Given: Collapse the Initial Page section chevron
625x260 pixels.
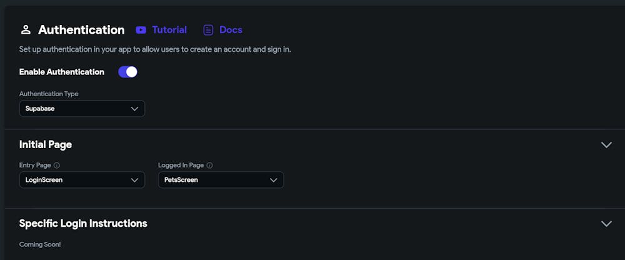Looking at the screenshot, I should pos(606,144).
